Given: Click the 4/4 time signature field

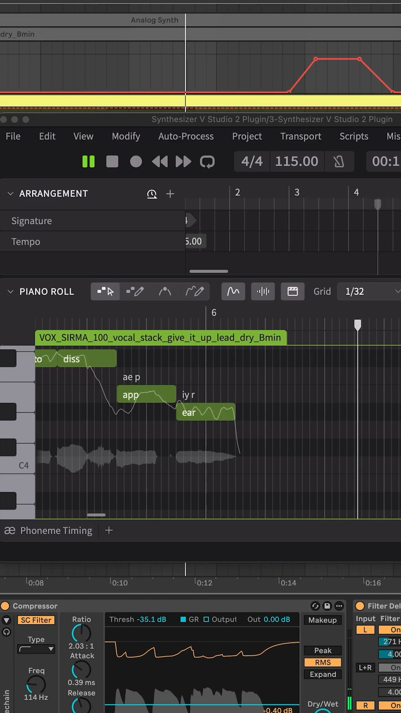Looking at the screenshot, I should [x=252, y=162].
